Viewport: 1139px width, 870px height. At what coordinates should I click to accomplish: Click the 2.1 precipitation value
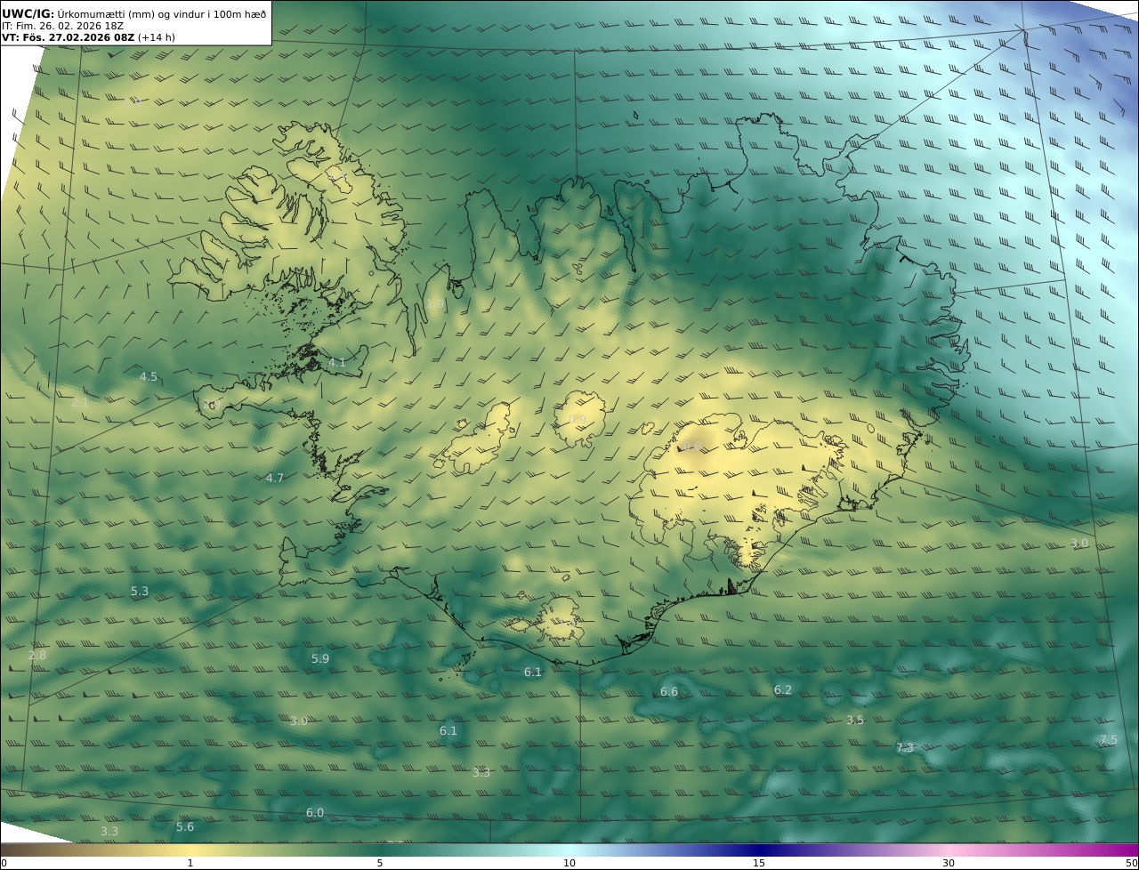click(80, 403)
